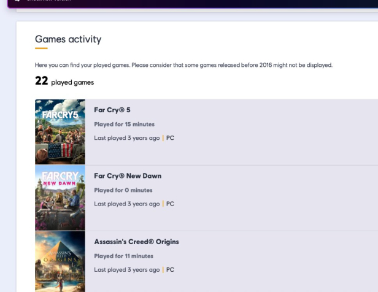This screenshot has width=378, height=292.
Task: Click the 'Played for 11 minutes' text
Action: 123,256
